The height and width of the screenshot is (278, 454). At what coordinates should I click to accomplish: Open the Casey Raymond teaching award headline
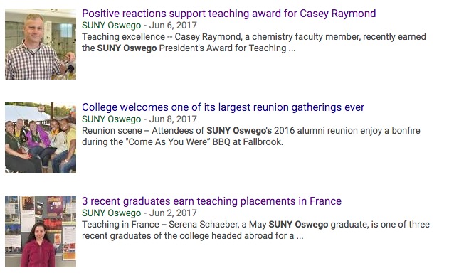(228, 14)
